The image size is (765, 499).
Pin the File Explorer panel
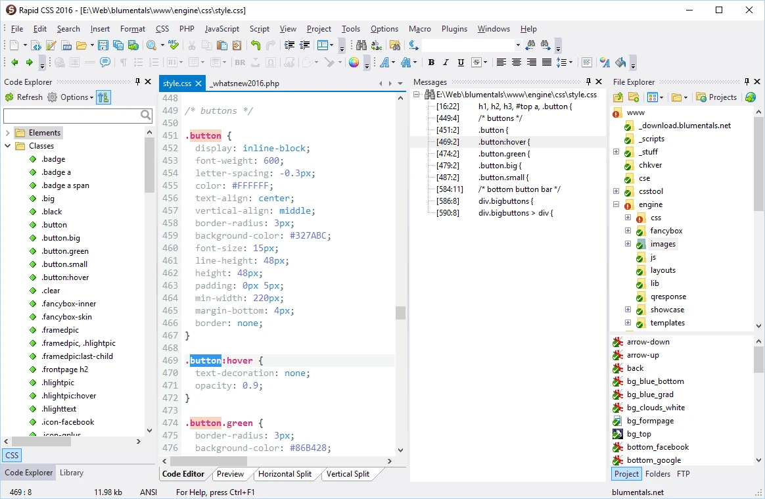(747, 82)
